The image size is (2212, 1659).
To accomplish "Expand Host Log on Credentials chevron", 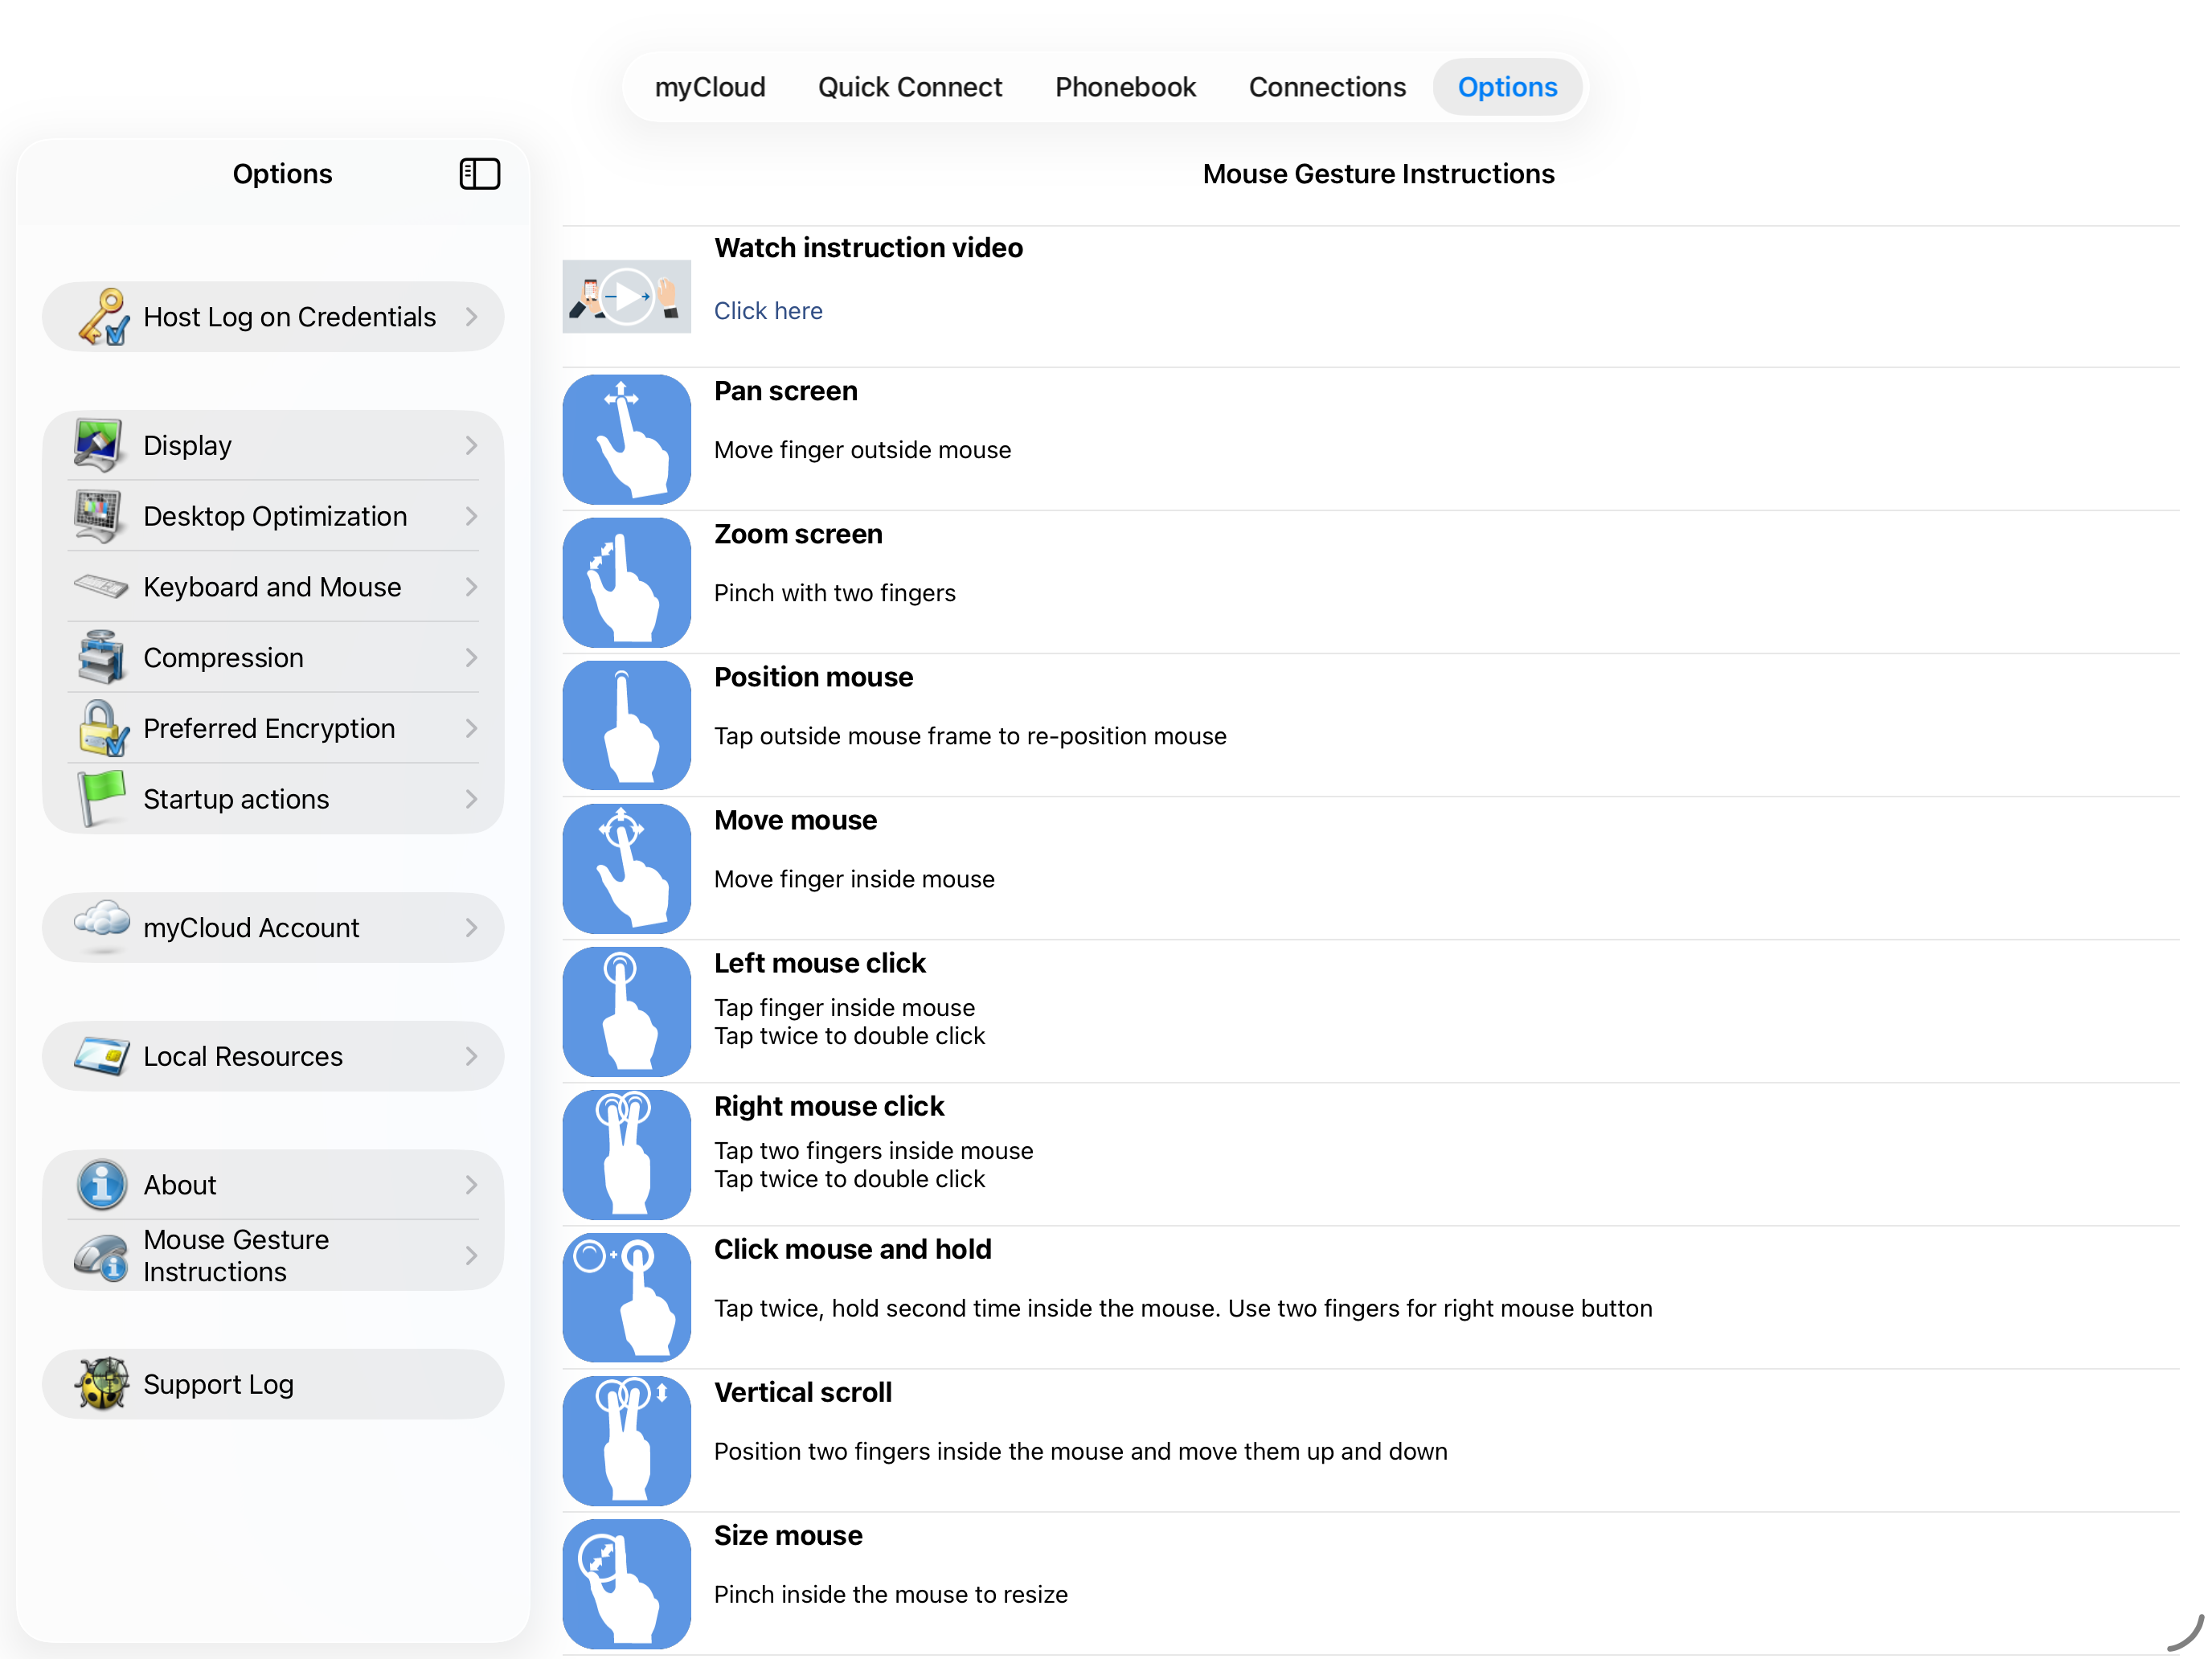I will point(472,316).
